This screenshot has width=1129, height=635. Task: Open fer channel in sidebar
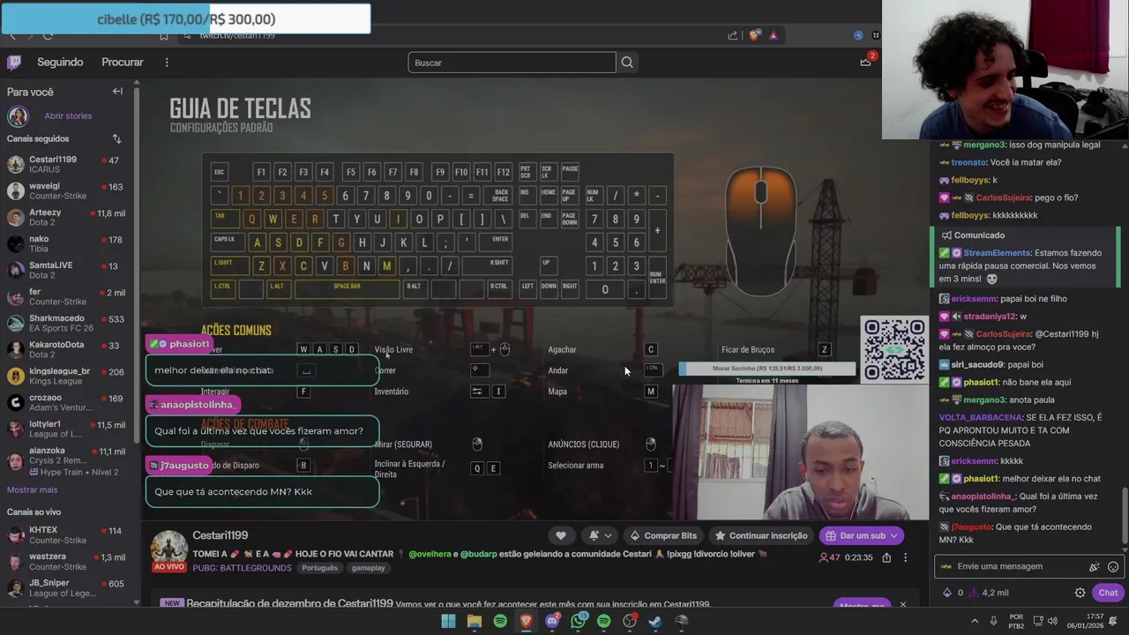pos(67,296)
